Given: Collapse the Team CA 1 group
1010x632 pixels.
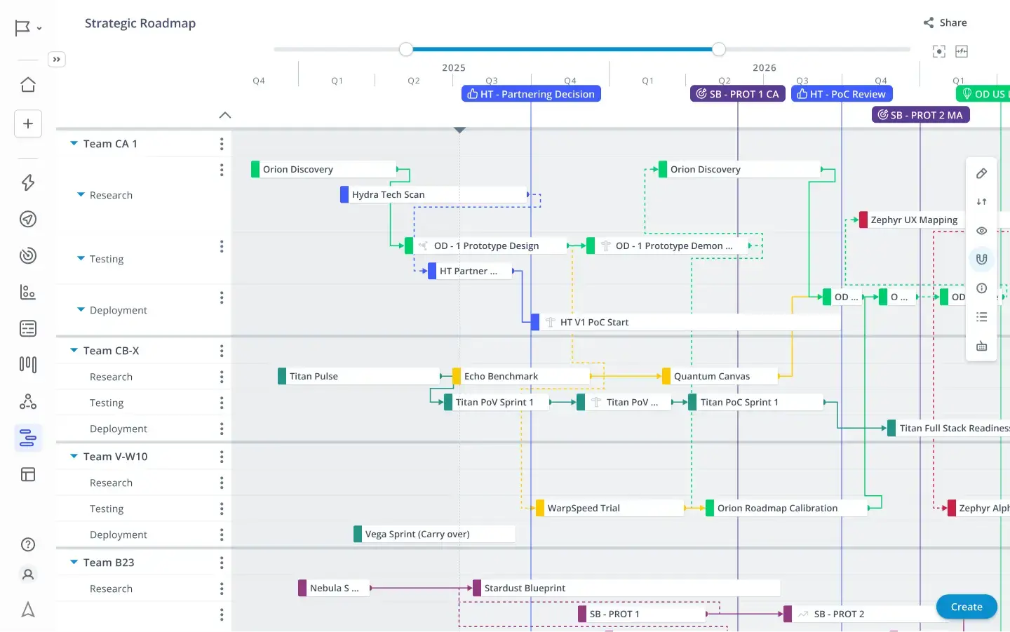Looking at the screenshot, I should pyautogui.click(x=74, y=143).
